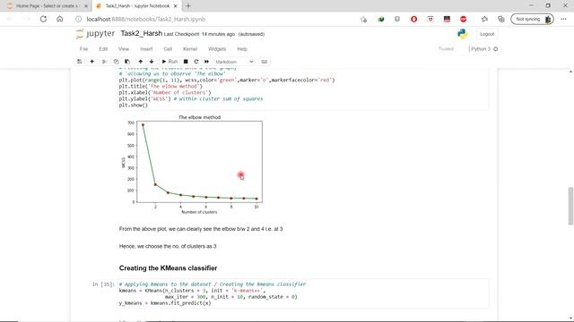Click the elbow method plot image
This screenshot has height=322, width=574.
(x=191, y=165)
